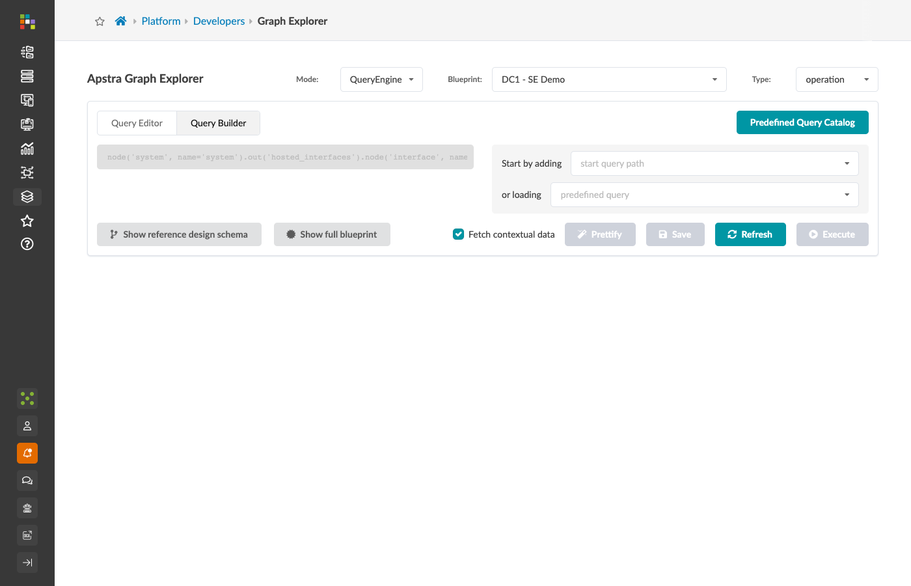This screenshot has height=586, width=911.
Task: Click Show reference design schema button
Action: (179, 234)
